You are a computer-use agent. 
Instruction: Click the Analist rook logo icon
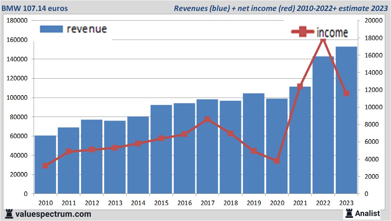pyautogui.click(x=349, y=213)
